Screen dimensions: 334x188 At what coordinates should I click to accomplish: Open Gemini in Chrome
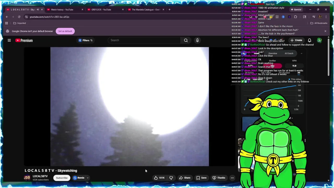pyautogui.click(x=296, y=10)
